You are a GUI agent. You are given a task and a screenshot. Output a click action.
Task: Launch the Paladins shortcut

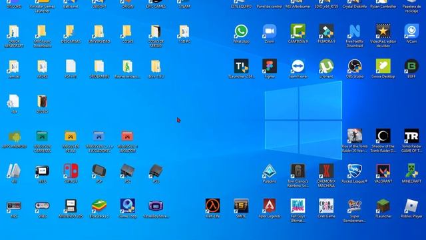pyautogui.click(x=269, y=171)
